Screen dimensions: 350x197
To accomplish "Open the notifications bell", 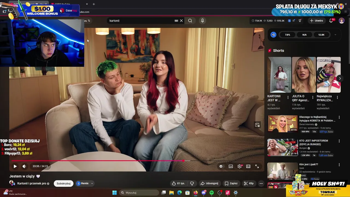I will click(x=331, y=21).
